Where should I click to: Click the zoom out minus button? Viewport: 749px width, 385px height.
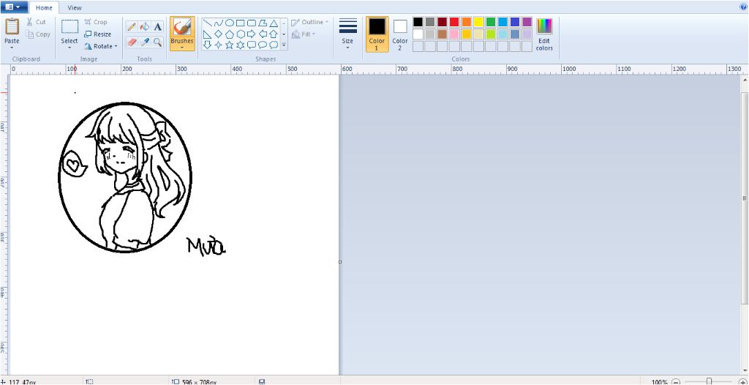tap(676, 381)
